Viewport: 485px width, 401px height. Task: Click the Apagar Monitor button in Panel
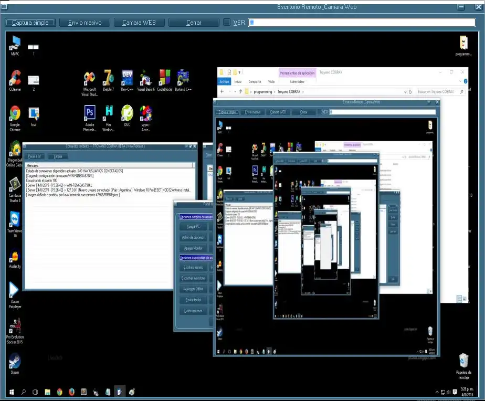point(193,248)
